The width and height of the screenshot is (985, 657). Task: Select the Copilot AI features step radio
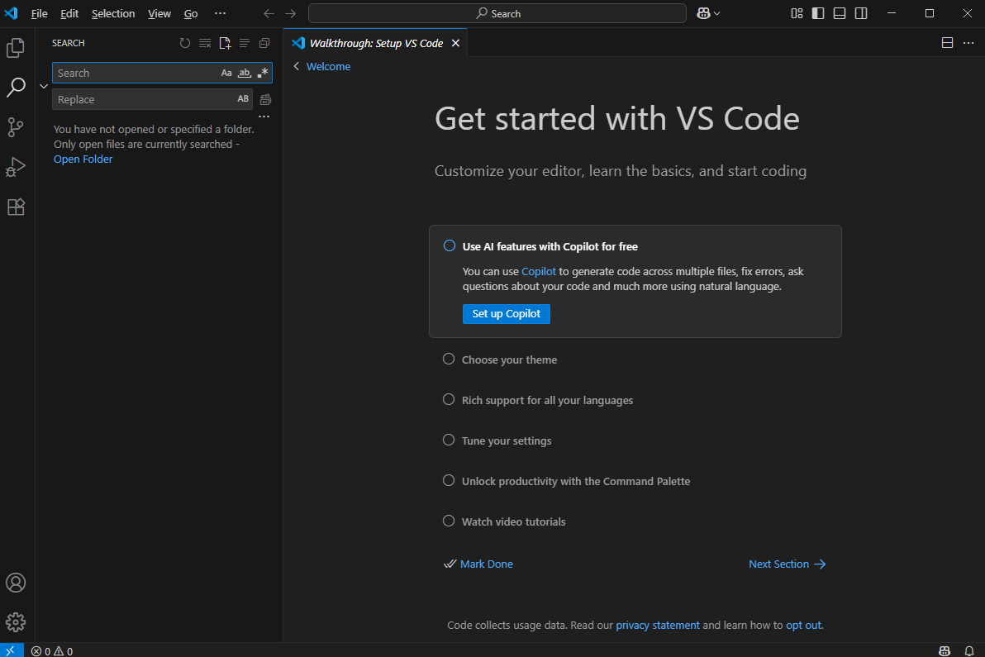click(x=450, y=245)
